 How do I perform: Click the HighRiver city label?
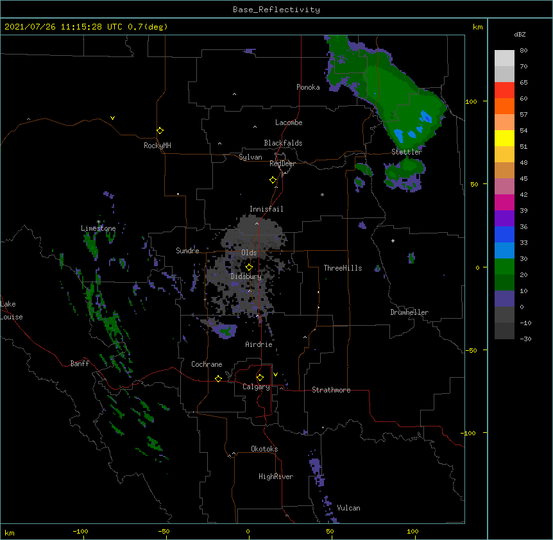(276, 477)
